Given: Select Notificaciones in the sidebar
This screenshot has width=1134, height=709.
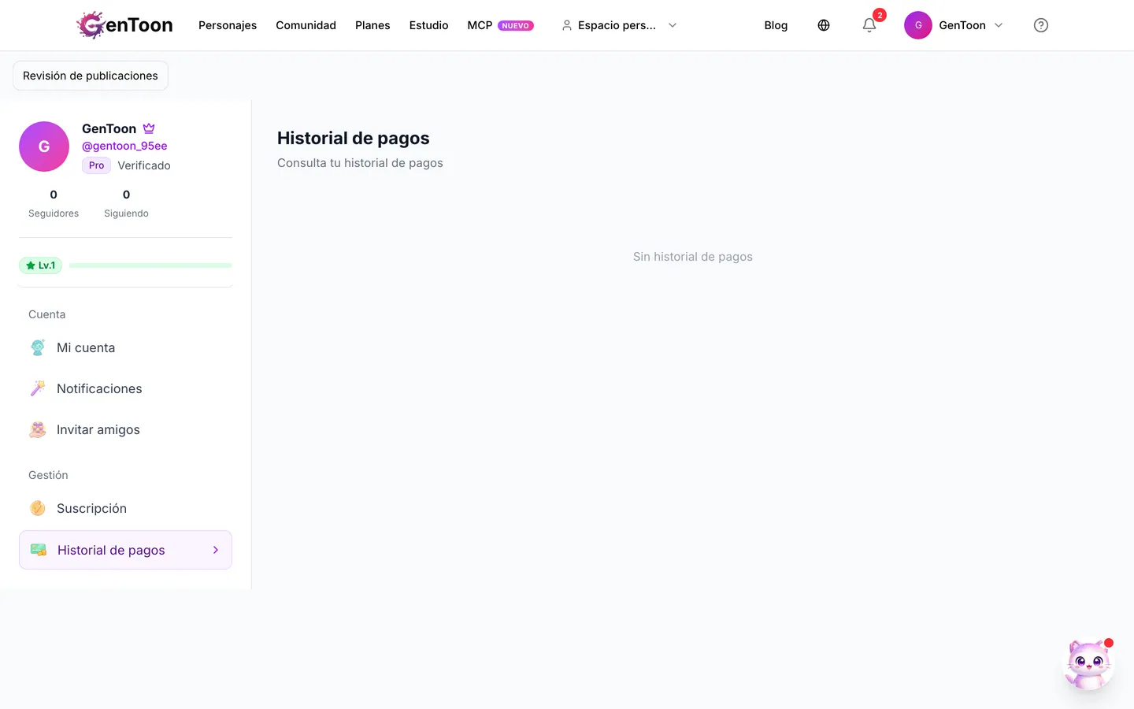Looking at the screenshot, I should 125,388.
